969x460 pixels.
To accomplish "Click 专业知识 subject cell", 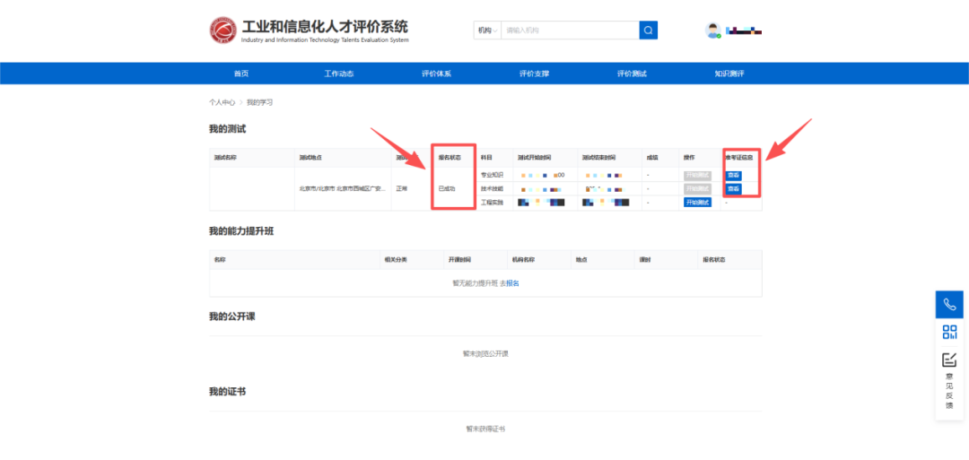I will pyautogui.click(x=492, y=176).
